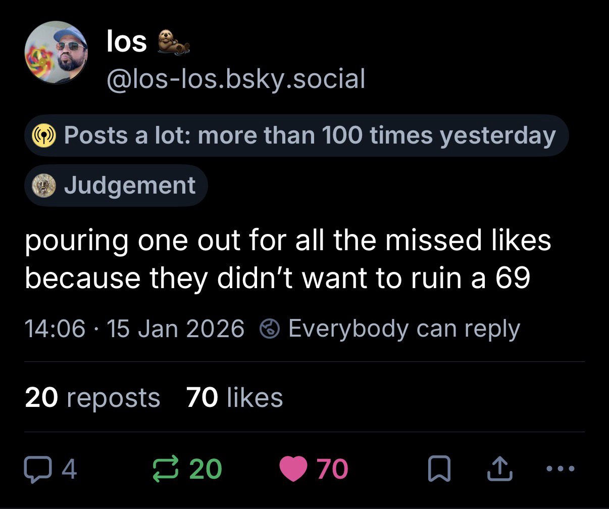
Task: Click the @los-los.bsky.social handle
Action: [235, 78]
